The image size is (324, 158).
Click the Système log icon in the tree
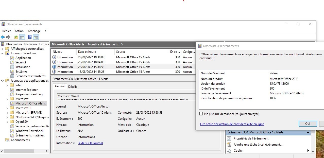tap(12, 72)
